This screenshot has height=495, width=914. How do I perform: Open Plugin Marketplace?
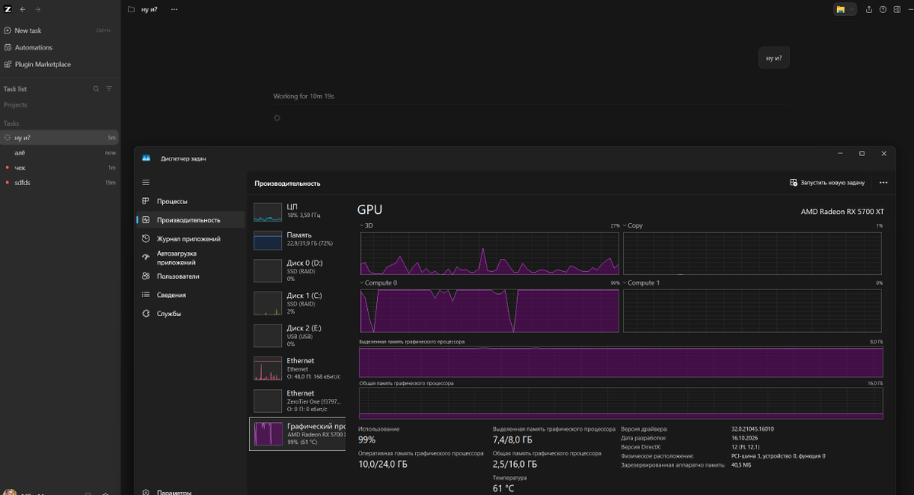(x=59, y=64)
